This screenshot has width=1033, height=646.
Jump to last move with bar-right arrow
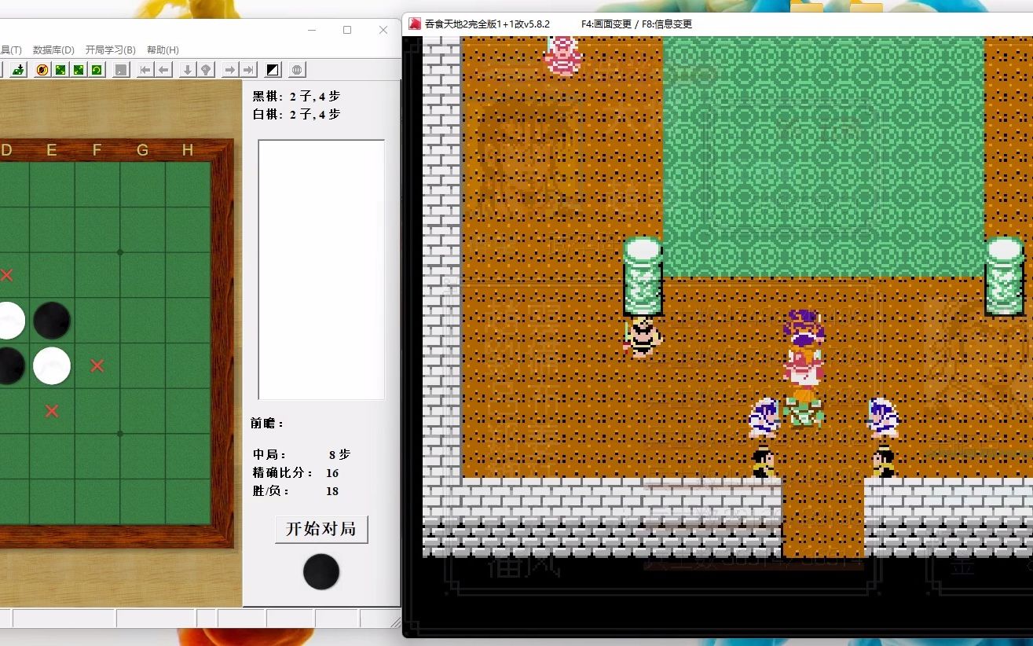pos(248,70)
